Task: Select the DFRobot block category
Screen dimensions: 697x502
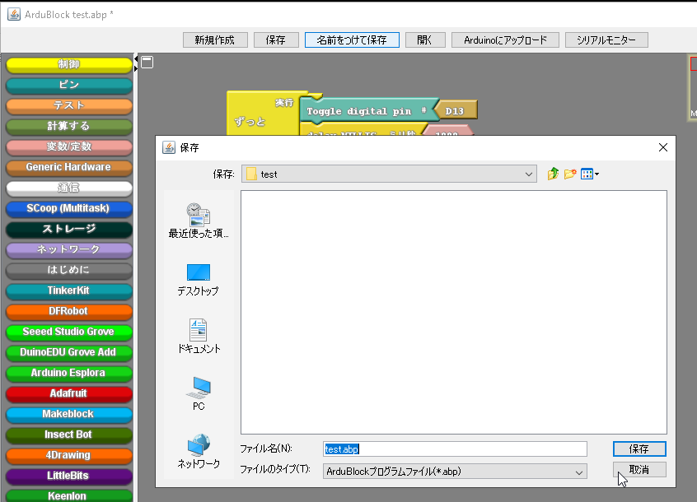Action: [68, 312]
